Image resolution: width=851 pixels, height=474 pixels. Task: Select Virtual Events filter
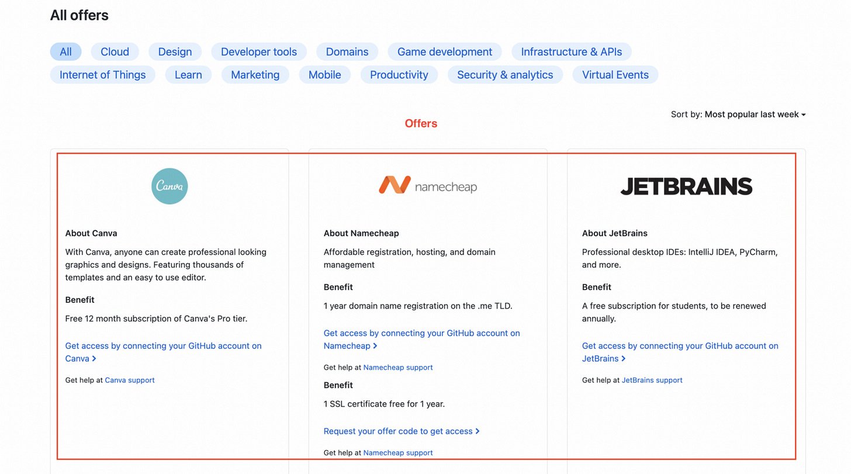pos(615,75)
